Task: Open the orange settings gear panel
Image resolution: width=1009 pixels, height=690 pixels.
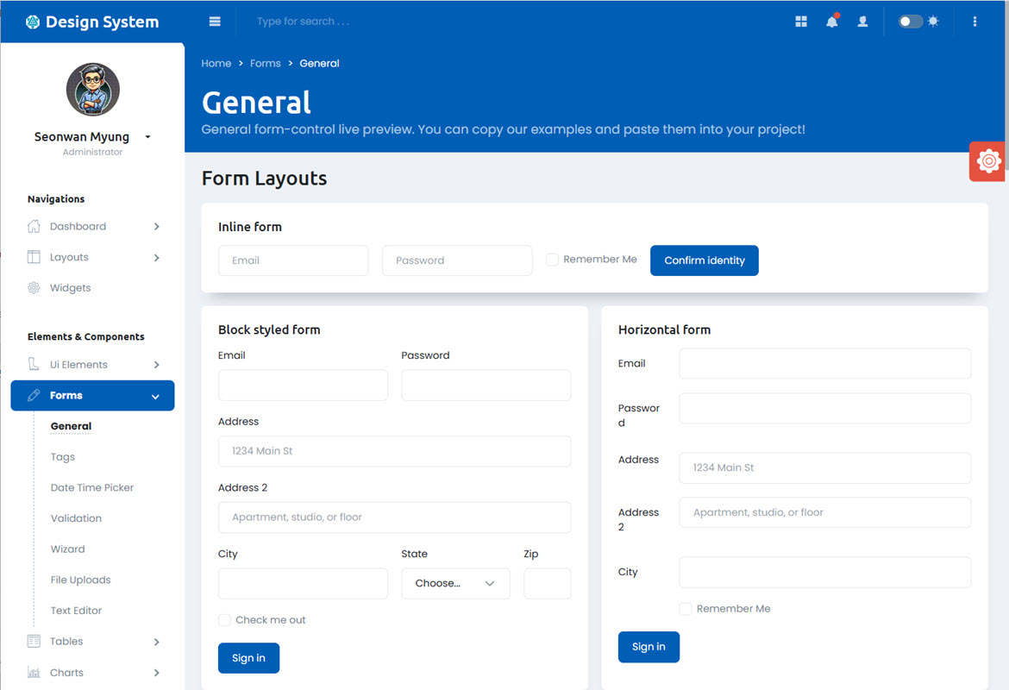Action: (988, 161)
